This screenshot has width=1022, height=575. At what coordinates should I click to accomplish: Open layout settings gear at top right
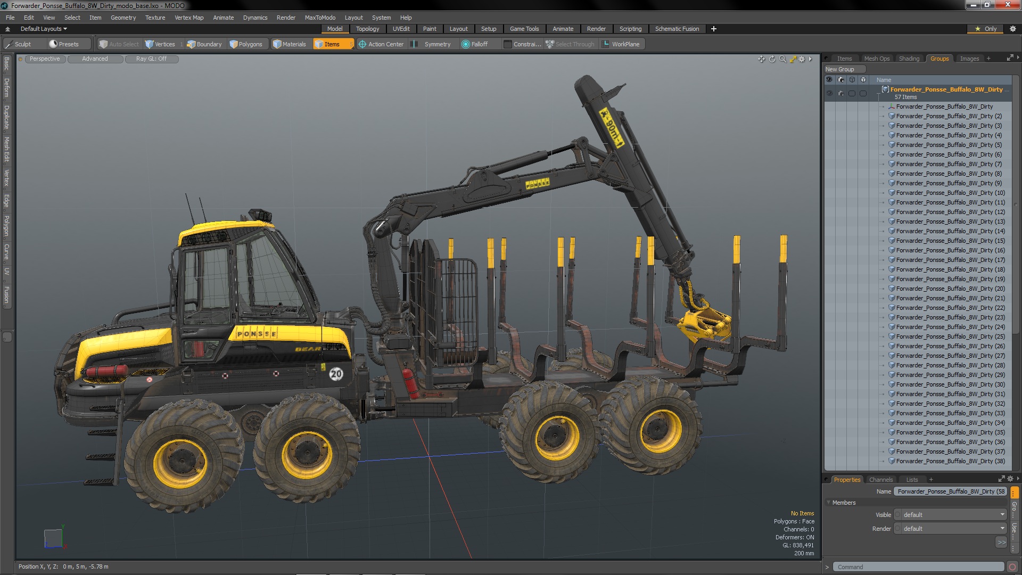point(1012,29)
